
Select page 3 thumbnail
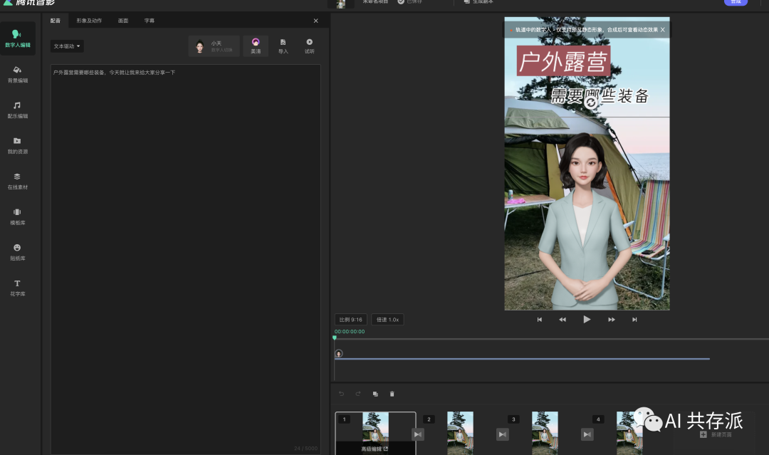(x=545, y=432)
